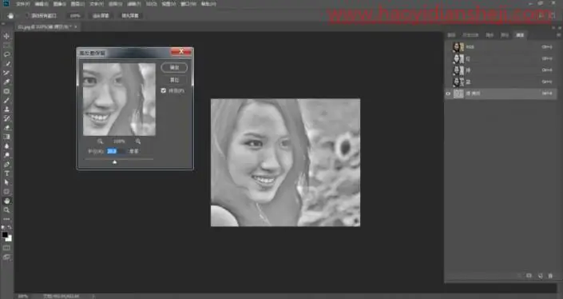Viewport: 563px width, 299px height.
Task: Select the Horizontal Type tool
Action: click(6, 173)
